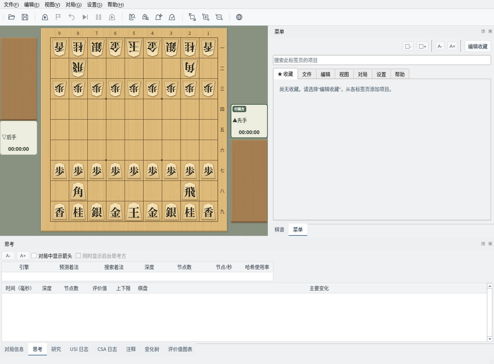This screenshot has height=364, width=494.
Task: Click the thinking list scrollbar down arrow
Action: click(x=490, y=339)
